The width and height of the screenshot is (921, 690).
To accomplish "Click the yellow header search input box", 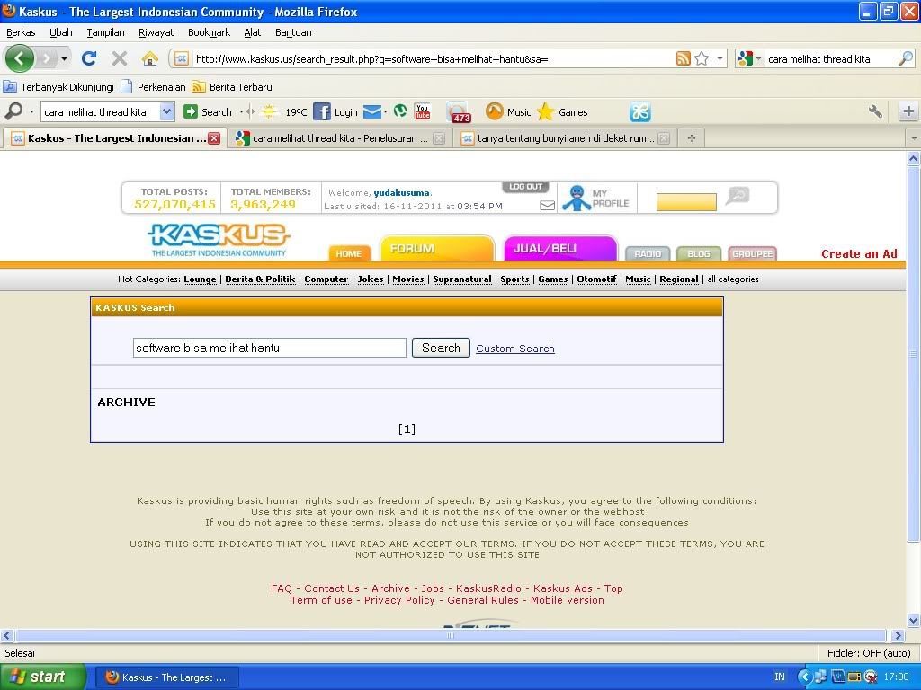I will [x=686, y=202].
